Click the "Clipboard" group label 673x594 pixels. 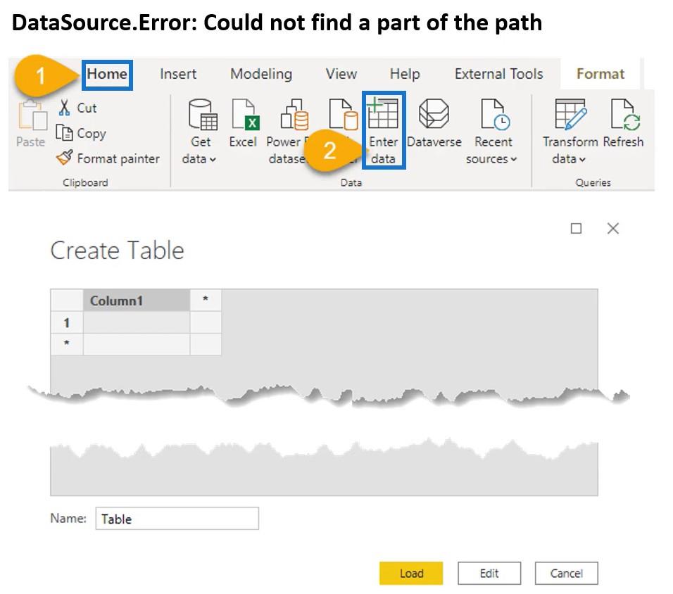85,183
